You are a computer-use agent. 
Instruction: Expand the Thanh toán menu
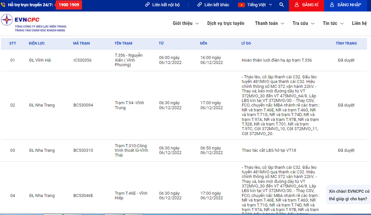[x=269, y=24]
